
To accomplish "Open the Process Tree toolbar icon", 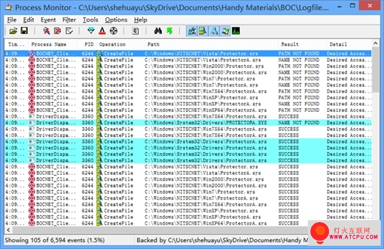I will (x=135, y=31).
